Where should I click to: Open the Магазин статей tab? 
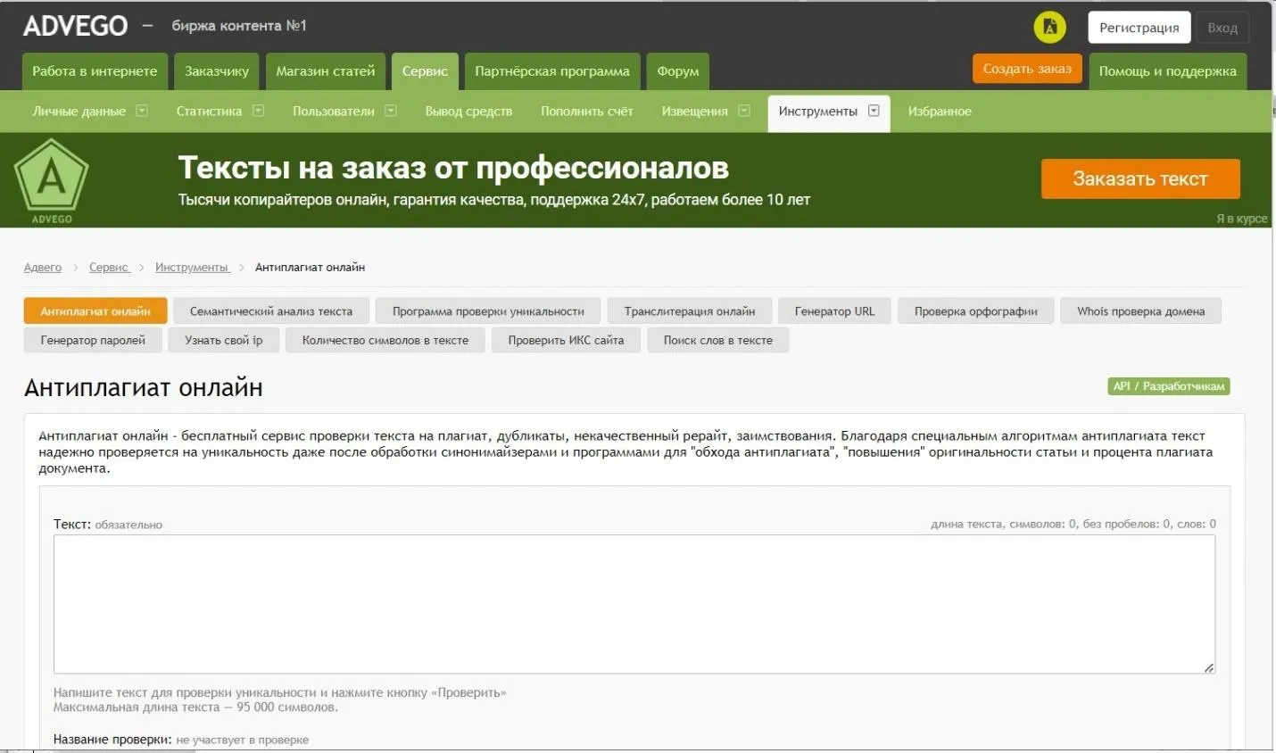(326, 71)
